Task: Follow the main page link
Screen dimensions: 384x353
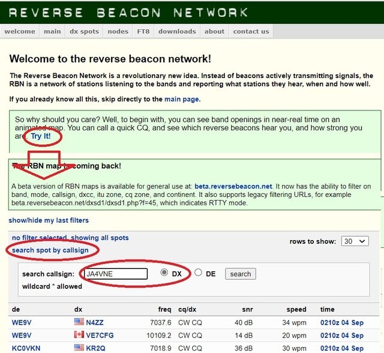Action: pyautogui.click(x=181, y=99)
